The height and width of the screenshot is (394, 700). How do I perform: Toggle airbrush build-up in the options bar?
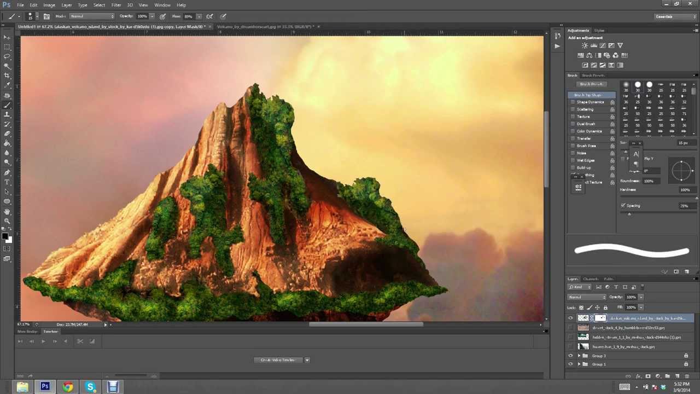click(x=209, y=16)
